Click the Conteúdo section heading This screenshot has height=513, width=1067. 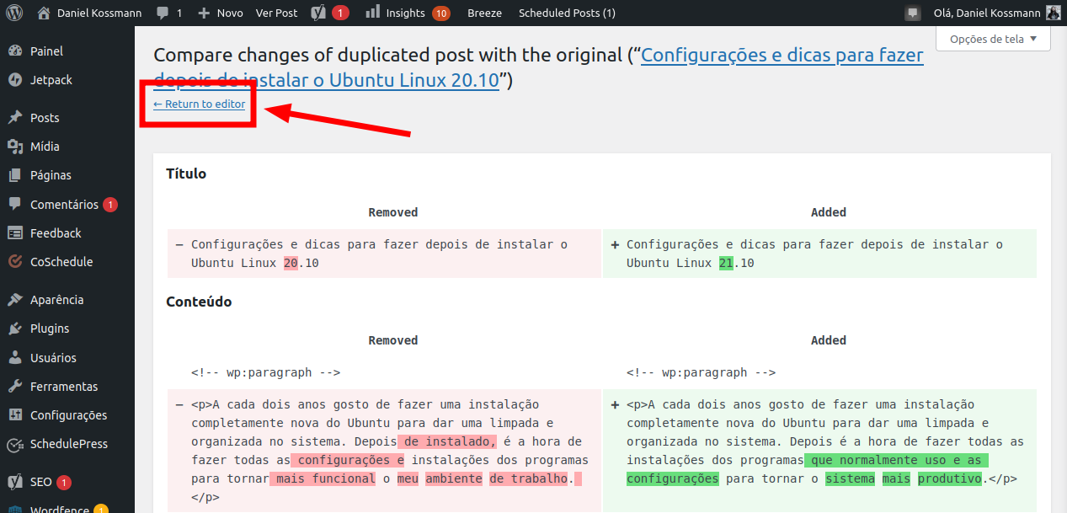[x=199, y=302]
